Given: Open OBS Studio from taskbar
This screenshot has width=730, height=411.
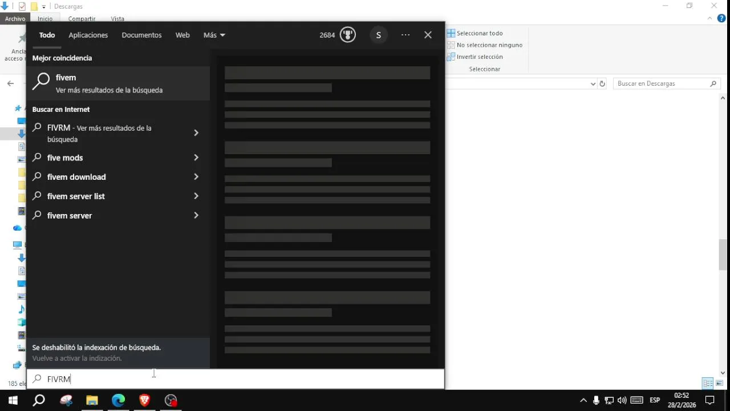Looking at the screenshot, I should pyautogui.click(x=171, y=400).
